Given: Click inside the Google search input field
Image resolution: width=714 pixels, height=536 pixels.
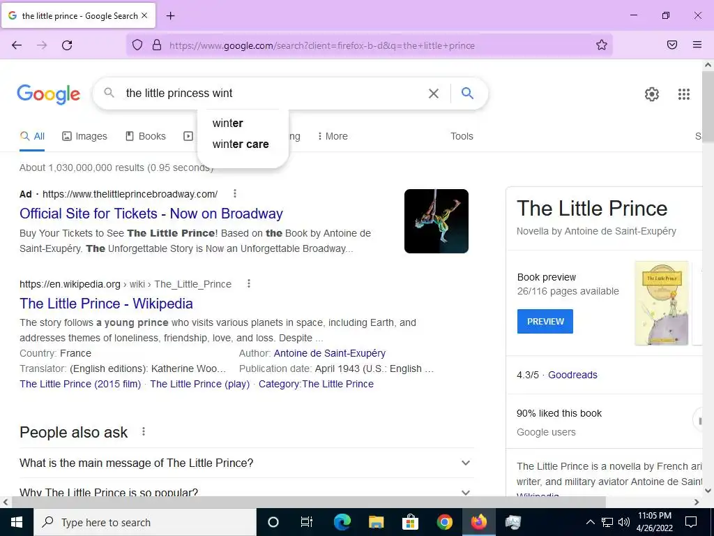Looking at the screenshot, I should pos(273,94).
